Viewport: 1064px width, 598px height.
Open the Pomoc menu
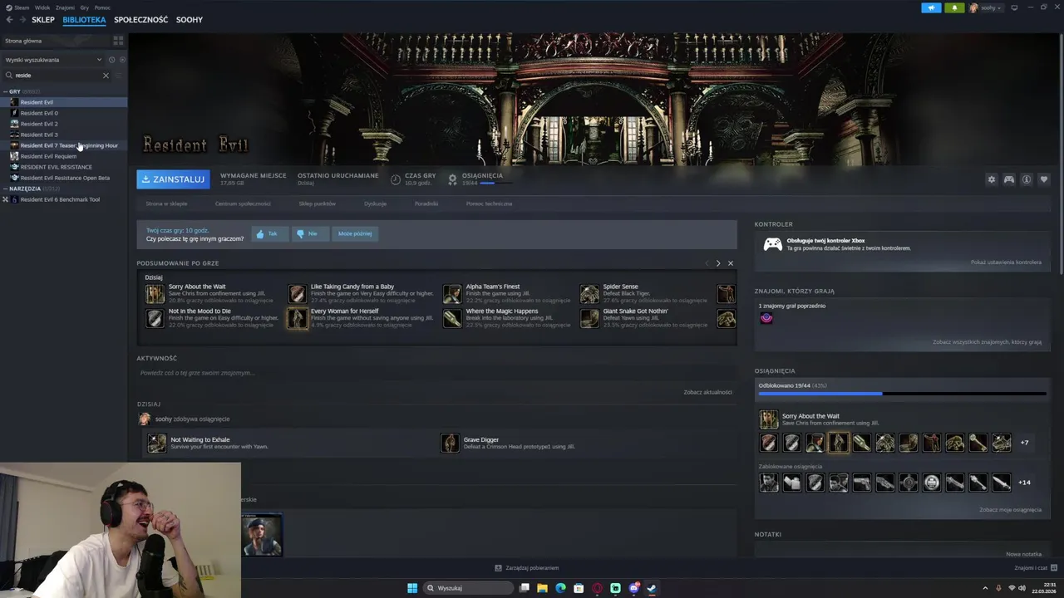click(x=102, y=7)
